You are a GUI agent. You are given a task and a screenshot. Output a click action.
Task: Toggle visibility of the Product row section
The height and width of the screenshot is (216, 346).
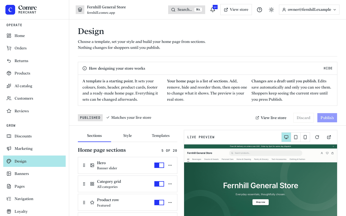pyautogui.click(x=159, y=202)
